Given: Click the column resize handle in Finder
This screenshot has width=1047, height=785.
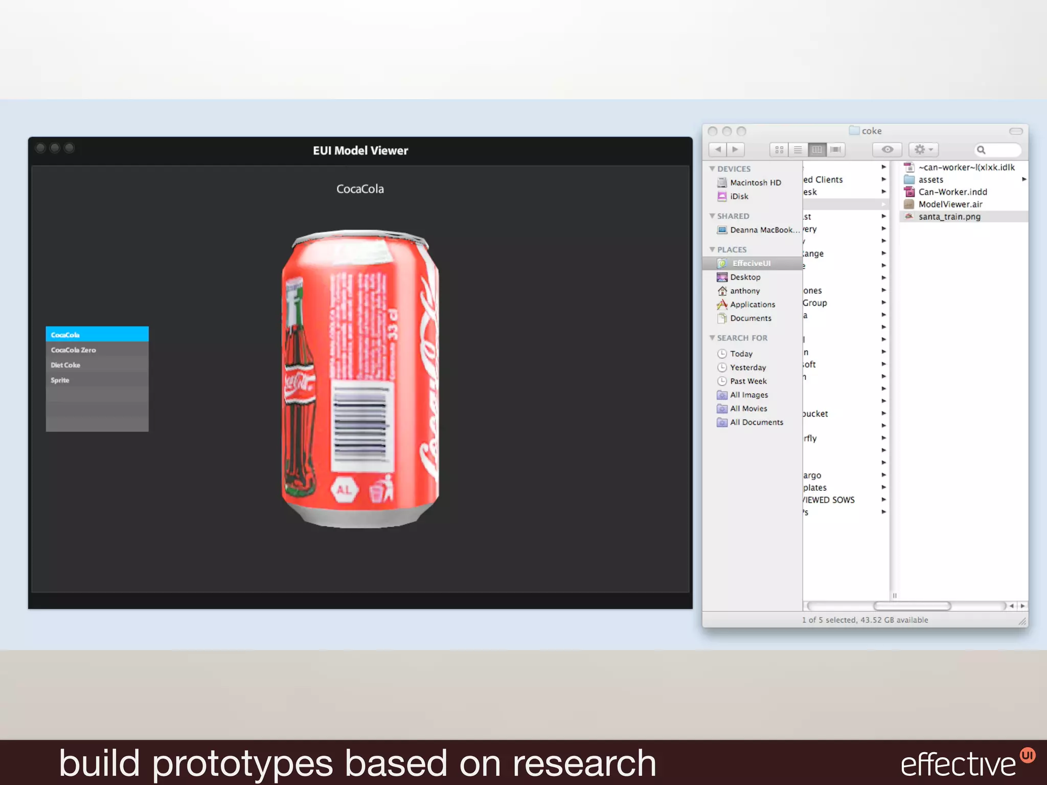Looking at the screenshot, I should coord(895,595).
